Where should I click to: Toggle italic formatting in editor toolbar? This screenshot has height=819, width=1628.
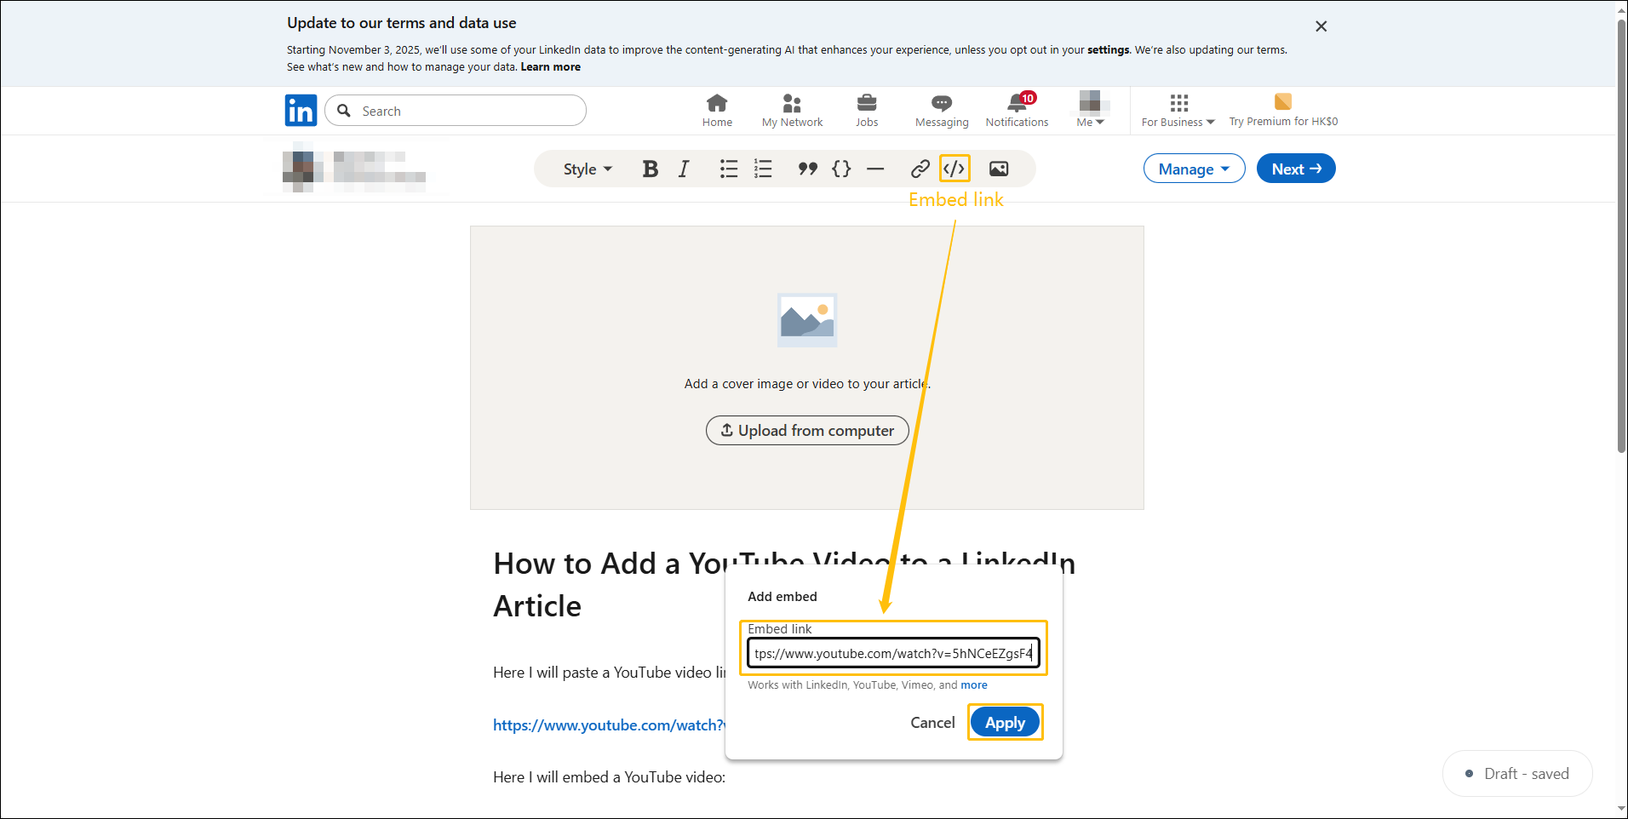pyautogui.click(x=684, y=169)
